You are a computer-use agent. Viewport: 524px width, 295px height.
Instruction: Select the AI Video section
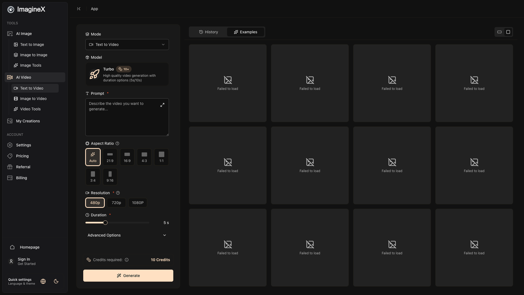pos(35,77)
